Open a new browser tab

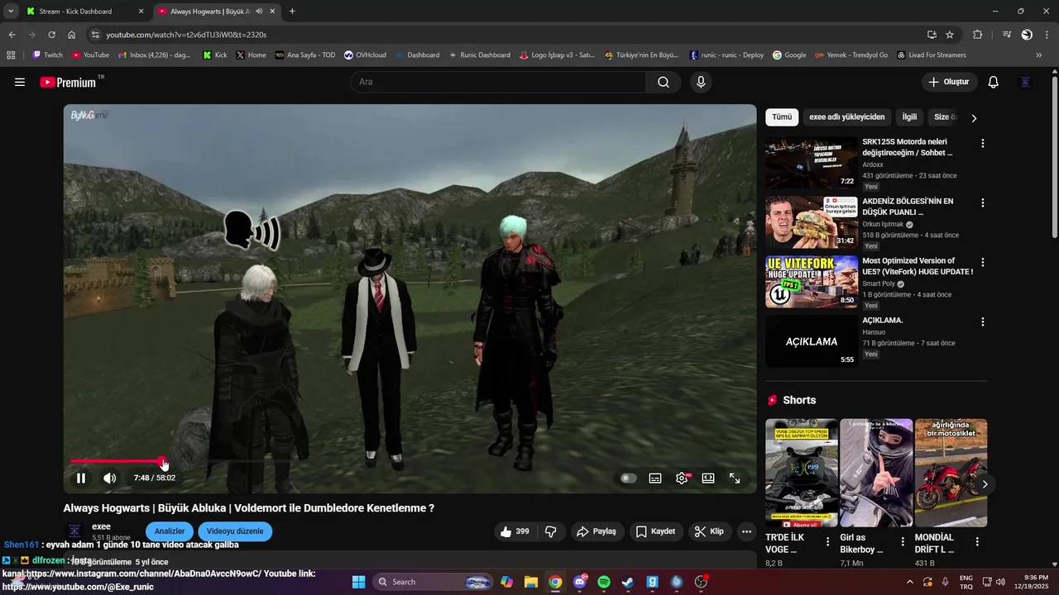coord(292,12)
